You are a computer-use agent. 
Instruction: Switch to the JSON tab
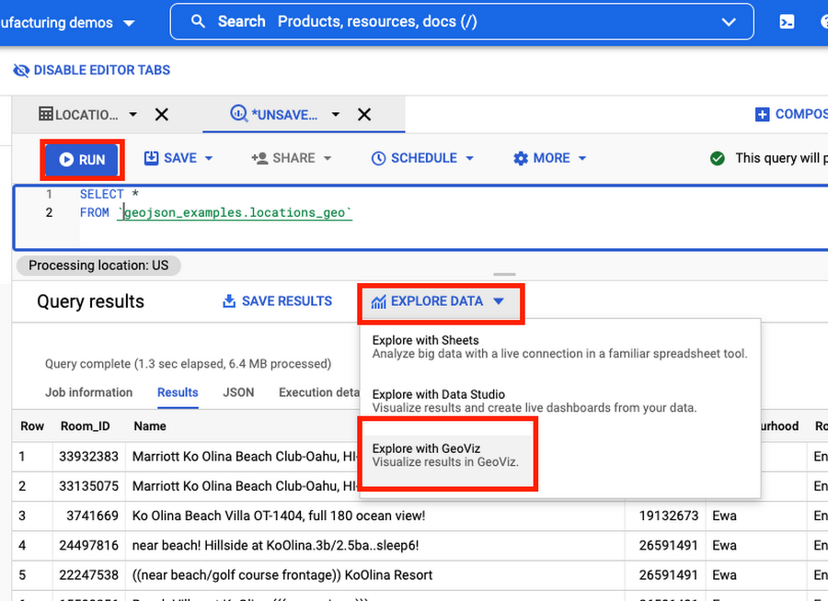pos(238,392)
